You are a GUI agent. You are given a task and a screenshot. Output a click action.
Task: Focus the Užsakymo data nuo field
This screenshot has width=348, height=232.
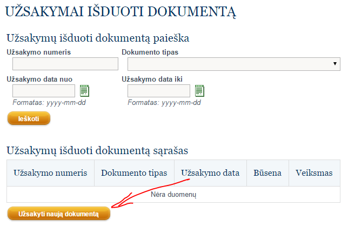pos(44,91)
